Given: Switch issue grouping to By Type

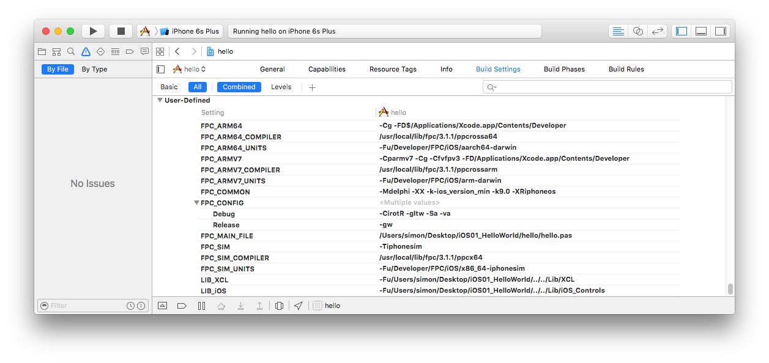Looking at the screenshot, I should 94,69.
